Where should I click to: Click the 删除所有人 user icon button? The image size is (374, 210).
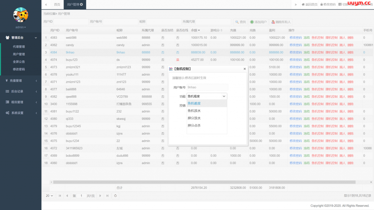(x=273, y=22)
